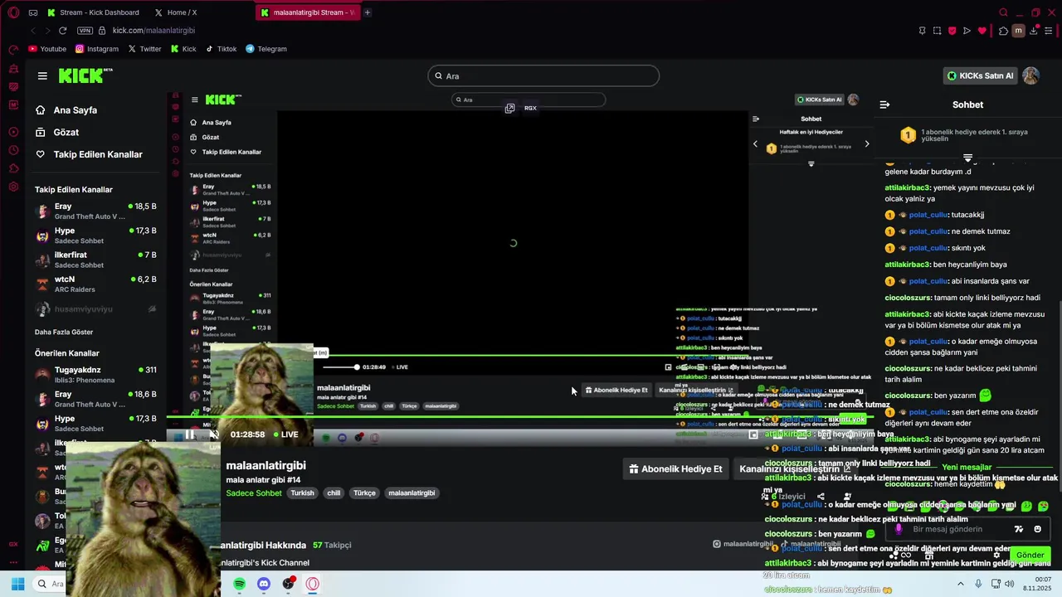
Task: Open Discord from the taskbar
Action: click(x=264, y=584)
